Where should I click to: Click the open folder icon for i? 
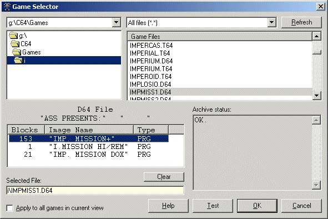[18, 61]
